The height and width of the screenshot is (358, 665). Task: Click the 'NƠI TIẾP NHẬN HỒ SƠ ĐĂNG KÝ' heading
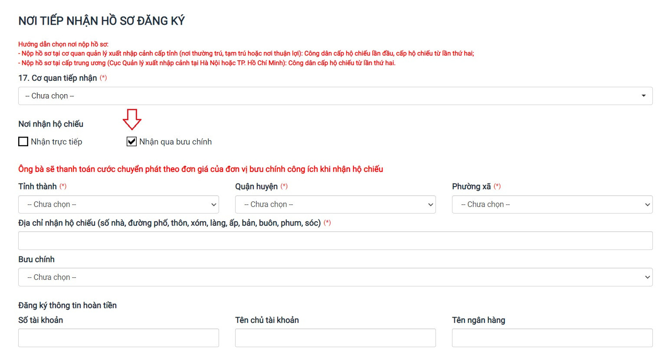(102, 21)
